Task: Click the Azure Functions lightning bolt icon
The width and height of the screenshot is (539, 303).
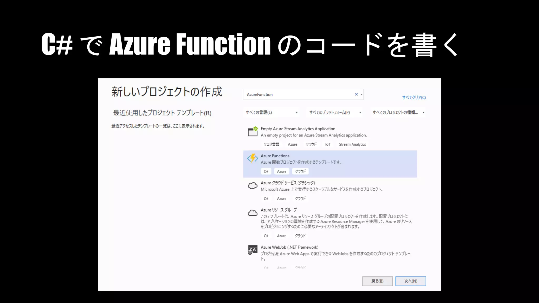Action: [253, 158]
